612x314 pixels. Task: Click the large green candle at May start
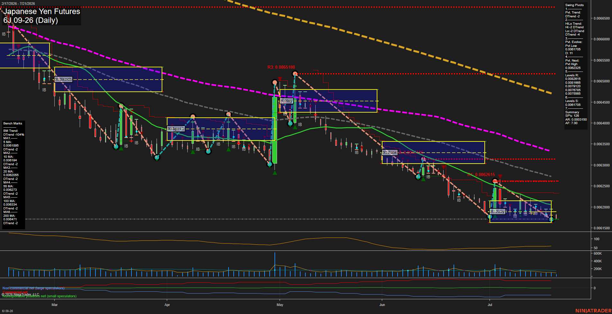(x=275, y=130)
